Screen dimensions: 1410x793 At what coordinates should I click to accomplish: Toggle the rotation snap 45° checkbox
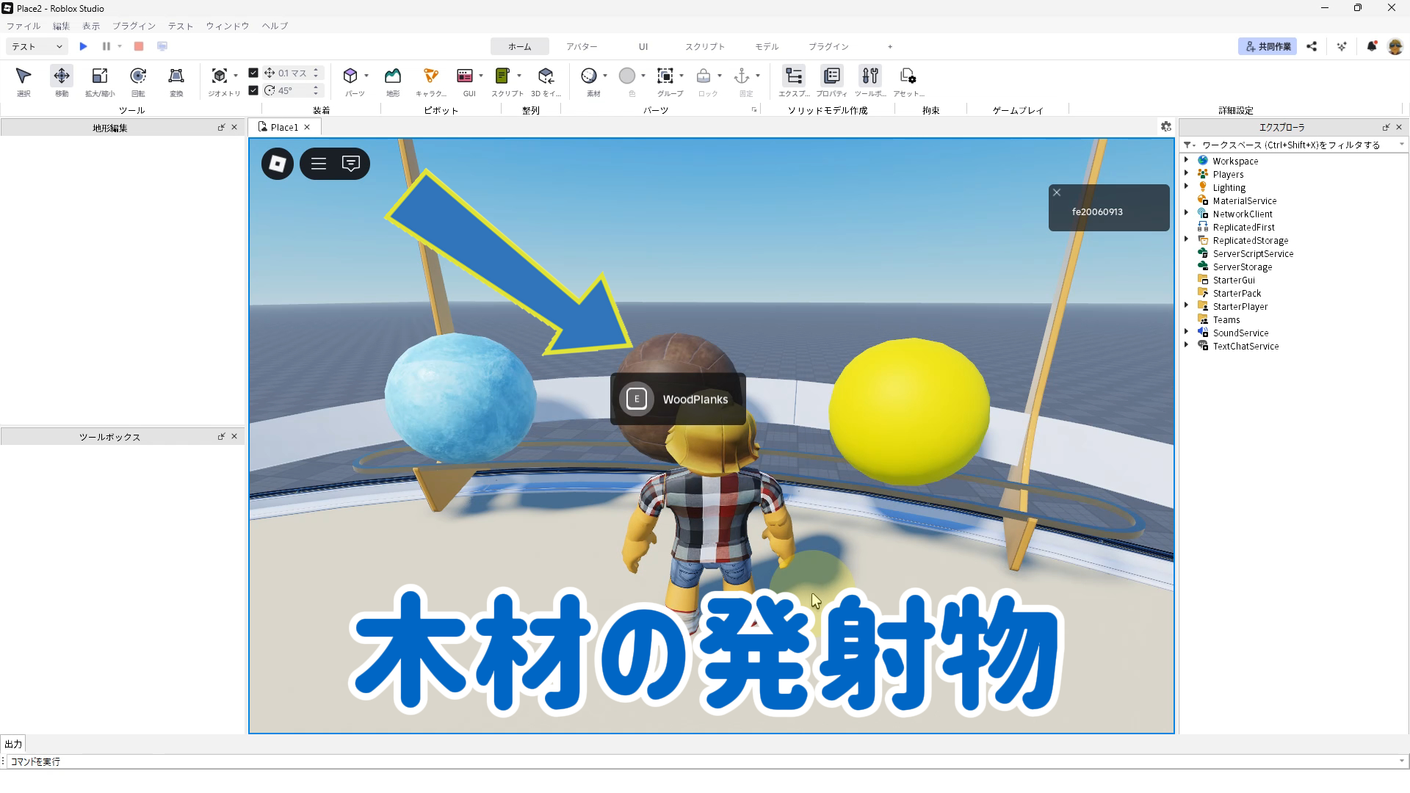click(x=253, y=90)
